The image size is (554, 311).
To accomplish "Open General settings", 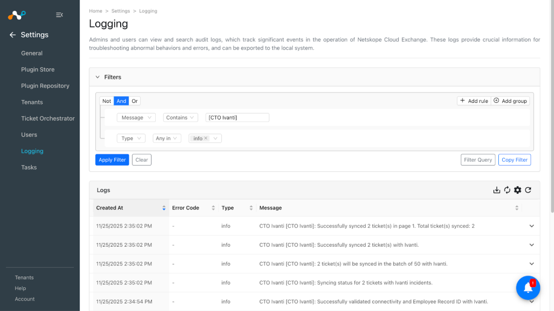I will [x=32, y=54].
